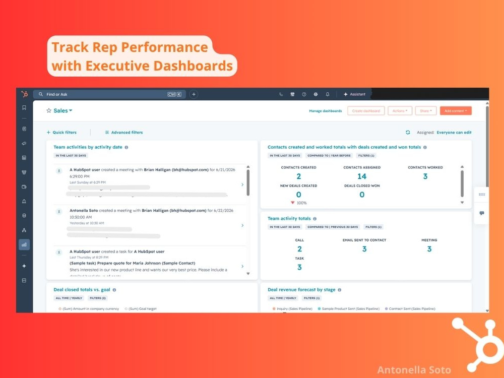This screenshot has height=378, width=504.
Task: Open the Sales funnel icon in sidebar
Action: click(24, 172)
